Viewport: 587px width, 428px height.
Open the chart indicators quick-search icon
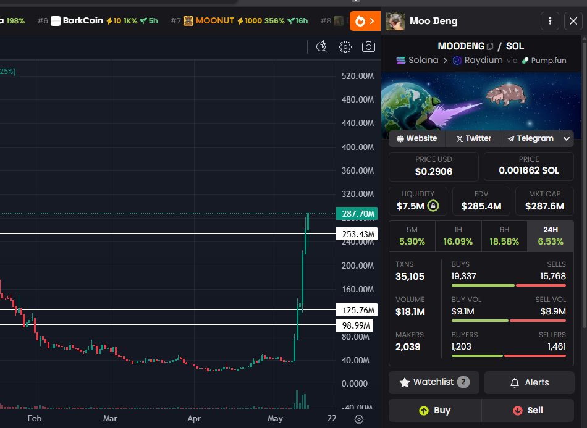[321, 47]
